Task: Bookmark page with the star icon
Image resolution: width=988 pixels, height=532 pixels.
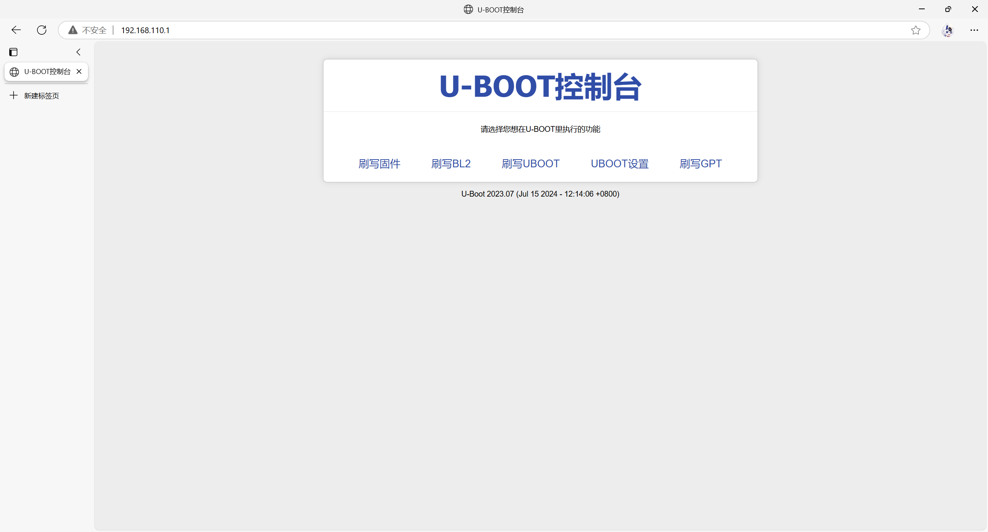Action: (915, 30)
